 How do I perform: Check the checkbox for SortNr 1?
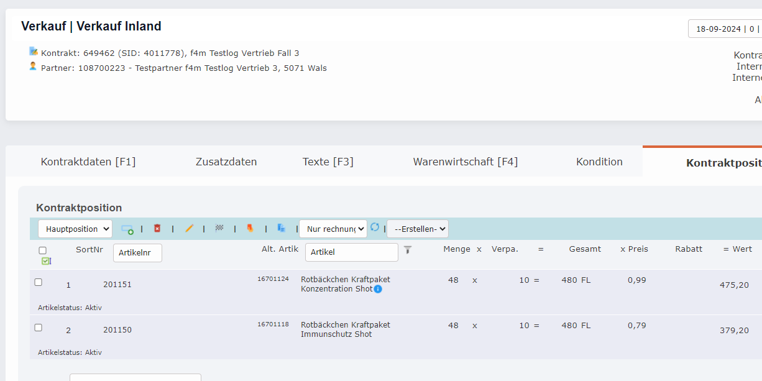39,282
